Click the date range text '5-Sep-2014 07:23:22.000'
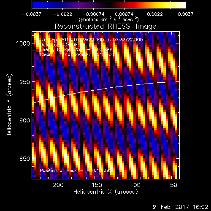Viewport: 211px width, 211px height. click(x=73, y=40)
